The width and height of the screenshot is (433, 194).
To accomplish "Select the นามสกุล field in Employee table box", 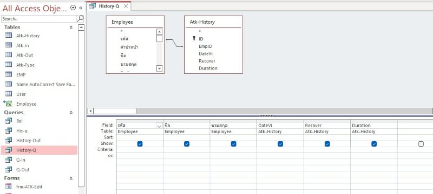I will pos(129,64).
